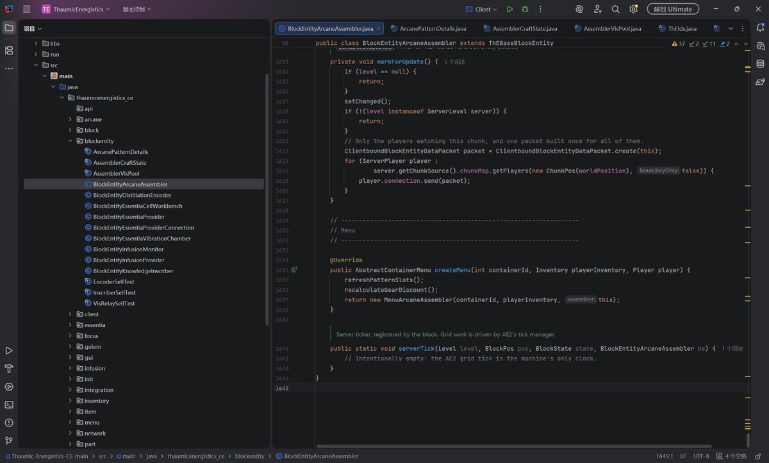Viewport: 769px width, 463px height.
Task: Click the override gutter icon beside createMenu
Action: click(294, 271)
